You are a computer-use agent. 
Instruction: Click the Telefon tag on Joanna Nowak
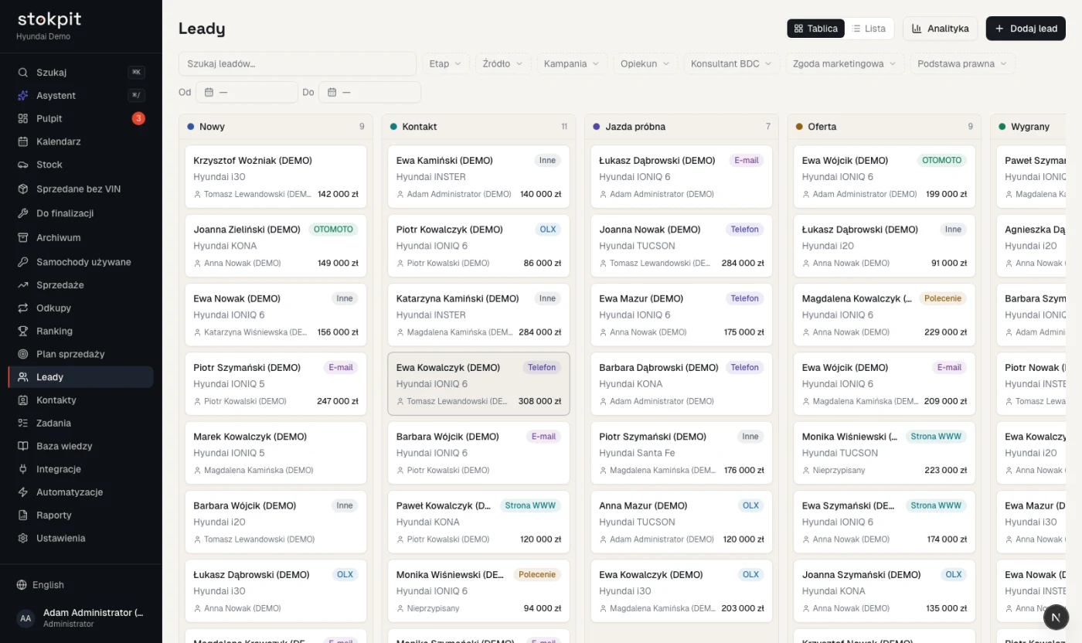[745, 230]
